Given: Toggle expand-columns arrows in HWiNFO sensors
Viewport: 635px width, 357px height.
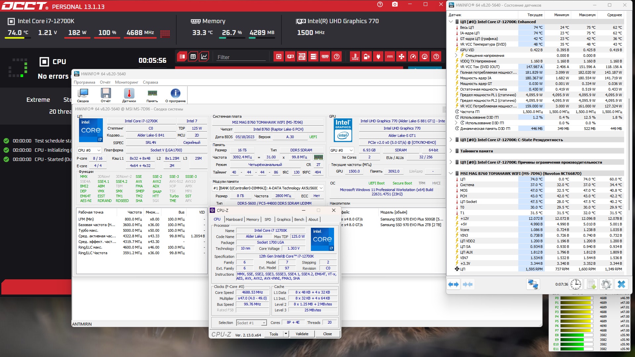Looking at the screenshot, I should [453, 284].
